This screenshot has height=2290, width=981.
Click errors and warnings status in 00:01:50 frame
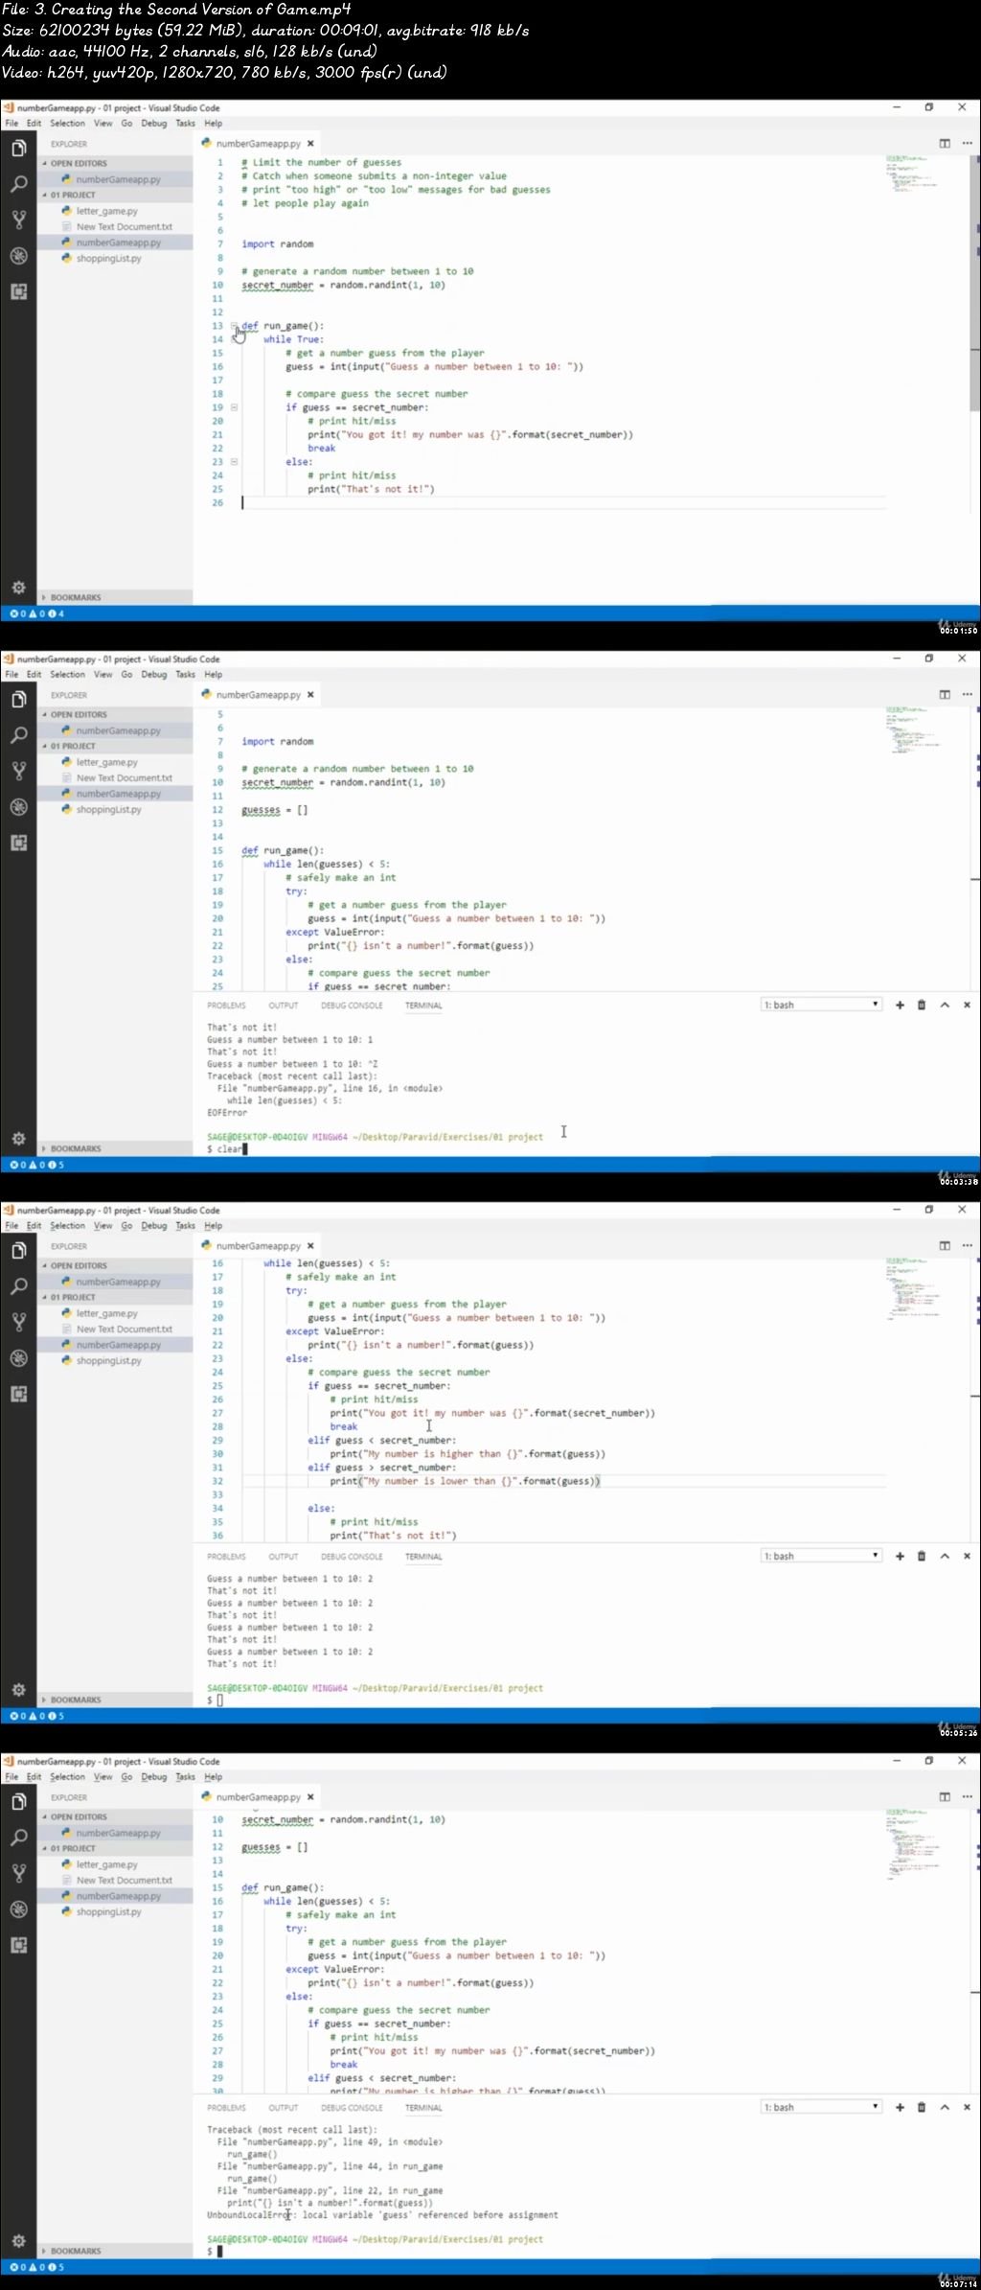click(36, 613)
